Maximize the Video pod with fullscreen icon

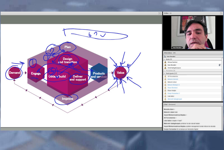(x=221, y=13)
